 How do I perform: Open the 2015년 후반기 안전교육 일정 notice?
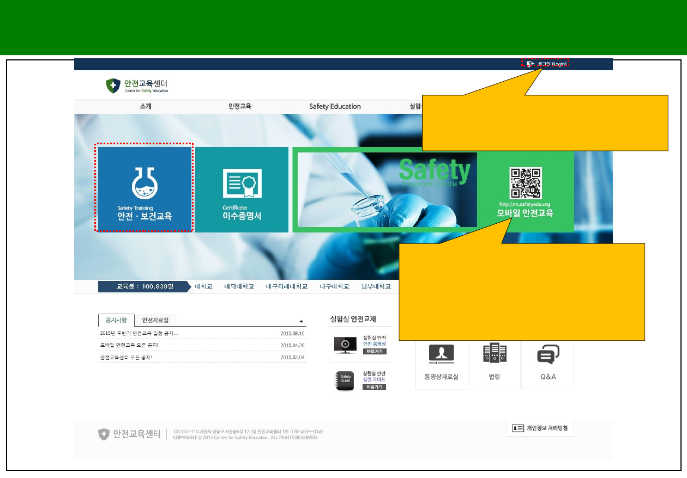[x=139, y=333]
